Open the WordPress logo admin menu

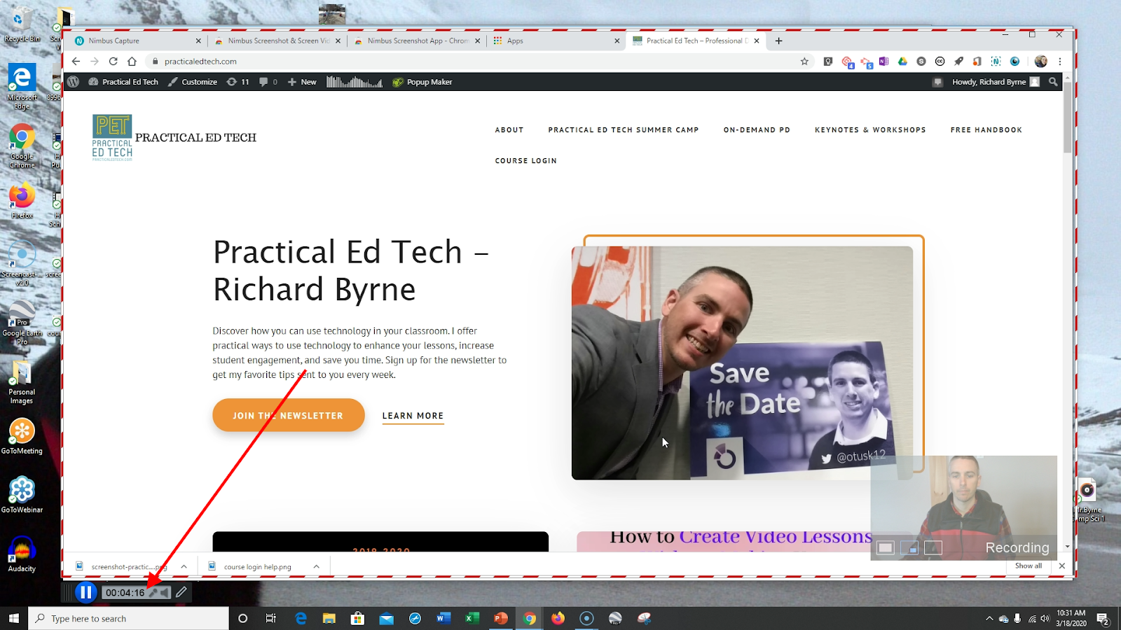click(73, 82)
